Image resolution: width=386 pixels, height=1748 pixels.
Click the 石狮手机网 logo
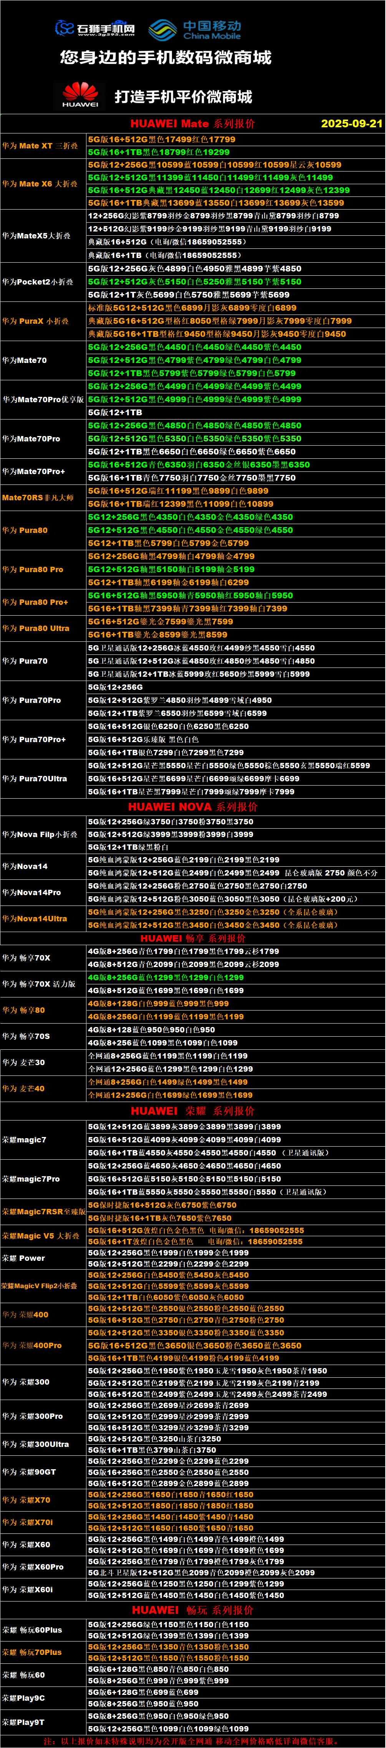tap(94, 28)
